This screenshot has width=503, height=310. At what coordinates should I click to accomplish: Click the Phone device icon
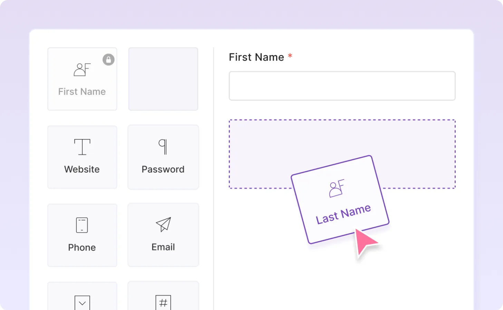[82, 225]
